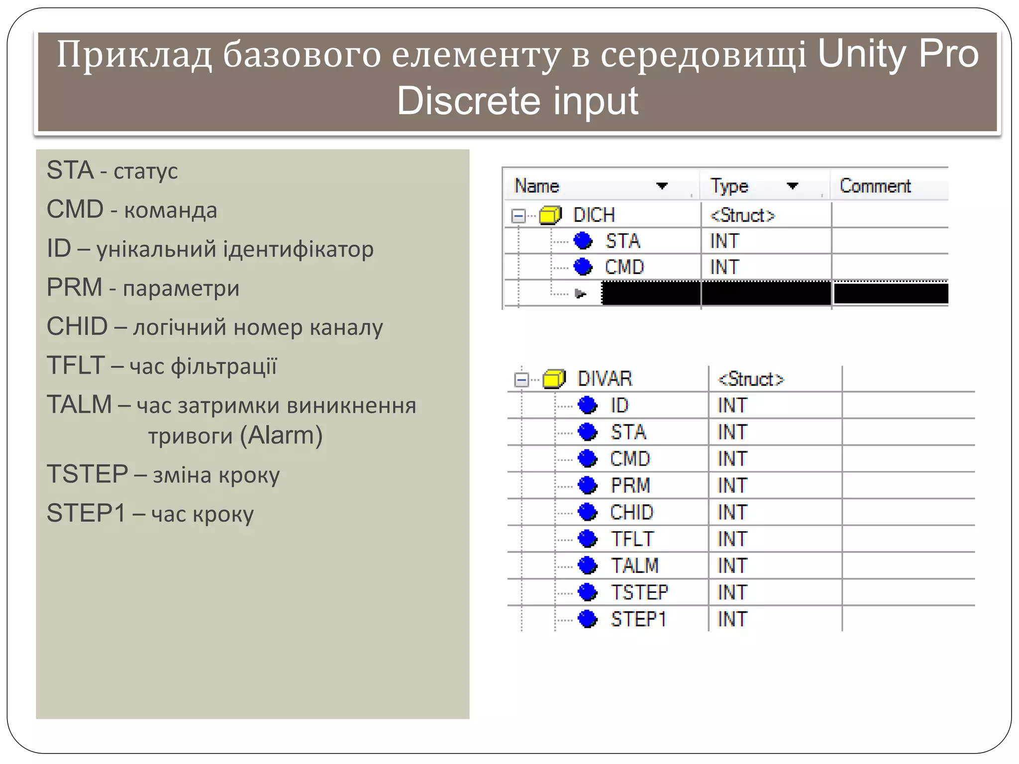This screenshot has height=764, width=1019.
Task: Click the blue icon next to DICH STA
Action: pos(583,241)
